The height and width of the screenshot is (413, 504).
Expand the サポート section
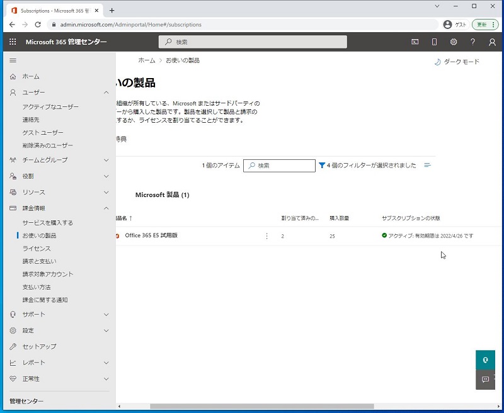pos(106,314)
